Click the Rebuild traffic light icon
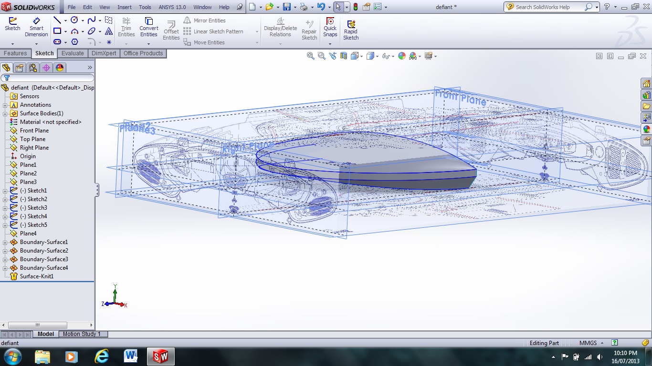652x366 pixels. point(356,7)
